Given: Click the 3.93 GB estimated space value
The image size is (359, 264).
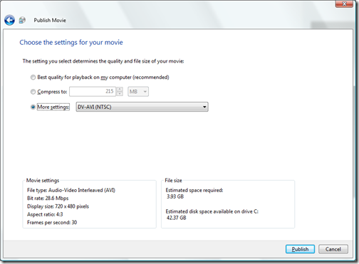Looking at the screenshot, I should point(175,196).
